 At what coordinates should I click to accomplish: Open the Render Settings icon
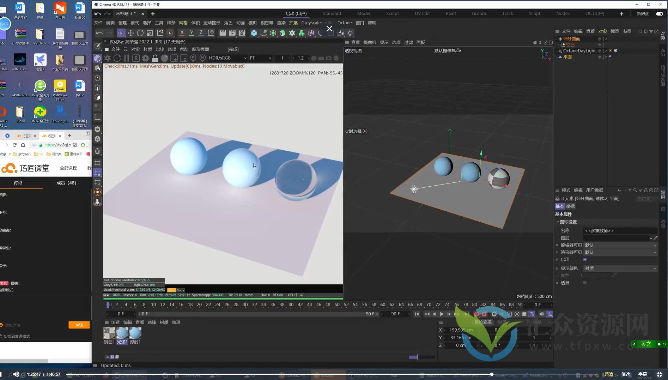pyautogui.click(x=242, y=33)
